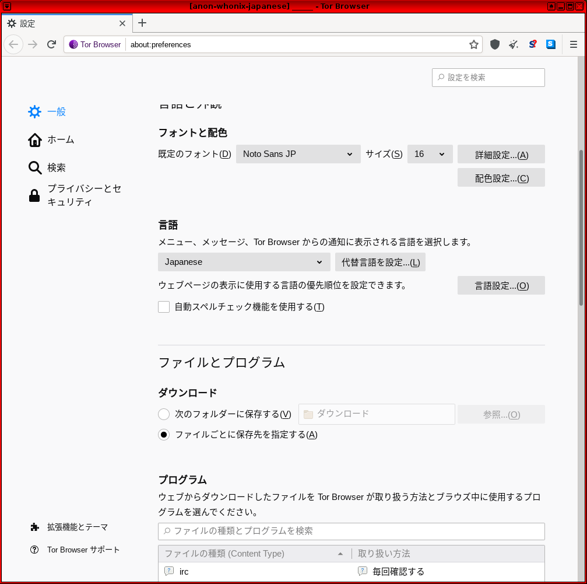Click the 設定を検索 search field
587x584 pixels.
coord(488,78)
